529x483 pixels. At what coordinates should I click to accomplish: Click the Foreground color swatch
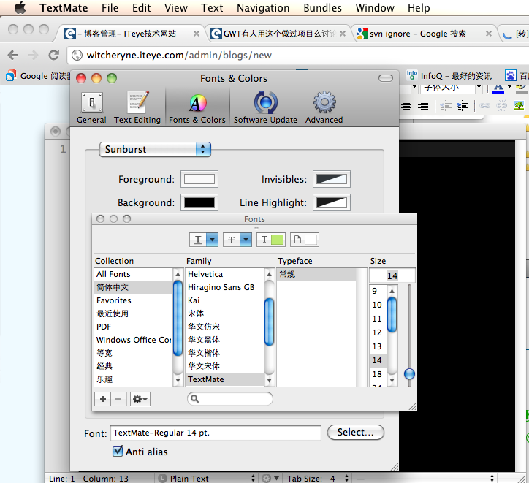(199, 179)
